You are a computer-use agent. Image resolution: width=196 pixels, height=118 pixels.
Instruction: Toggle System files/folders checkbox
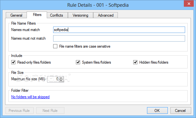click(78, 62)
